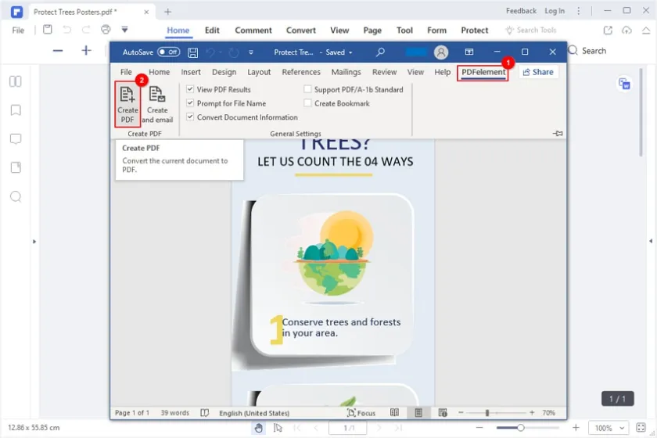Enable Support PDF/A-1b Standard checkbox
Screen dimensions: 657x438
[307, 89]
